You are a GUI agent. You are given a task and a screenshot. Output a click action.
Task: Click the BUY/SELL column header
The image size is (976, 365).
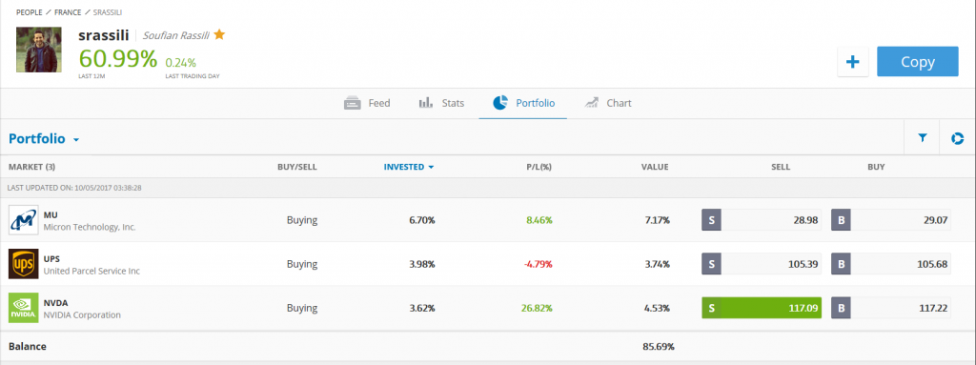(297, 167)
